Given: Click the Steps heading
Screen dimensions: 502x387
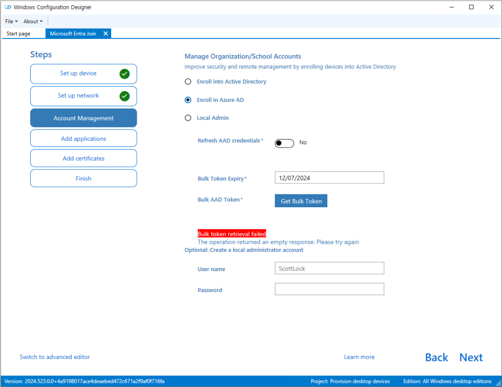Looking at the screenshot, I should click(x=41, y=55).
